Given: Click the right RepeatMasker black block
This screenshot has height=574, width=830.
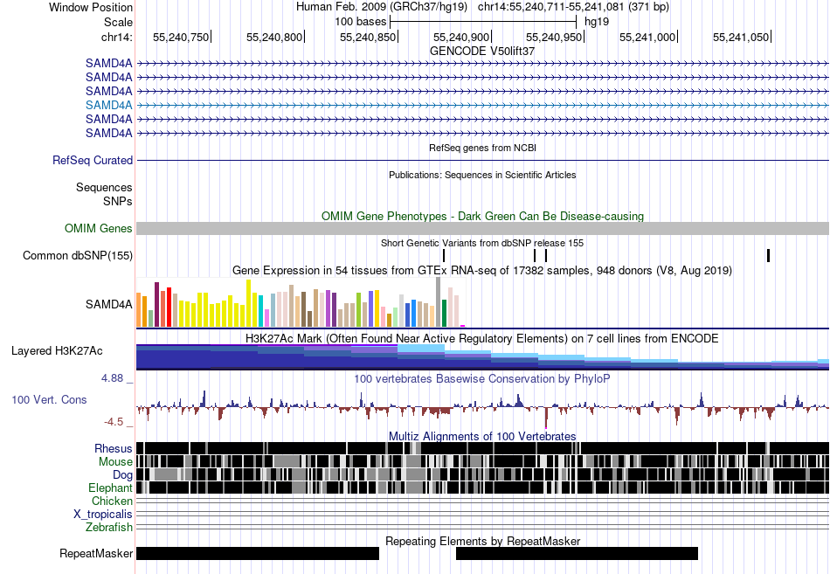Looking at the screenshot, I should click(x=577, y=553).
